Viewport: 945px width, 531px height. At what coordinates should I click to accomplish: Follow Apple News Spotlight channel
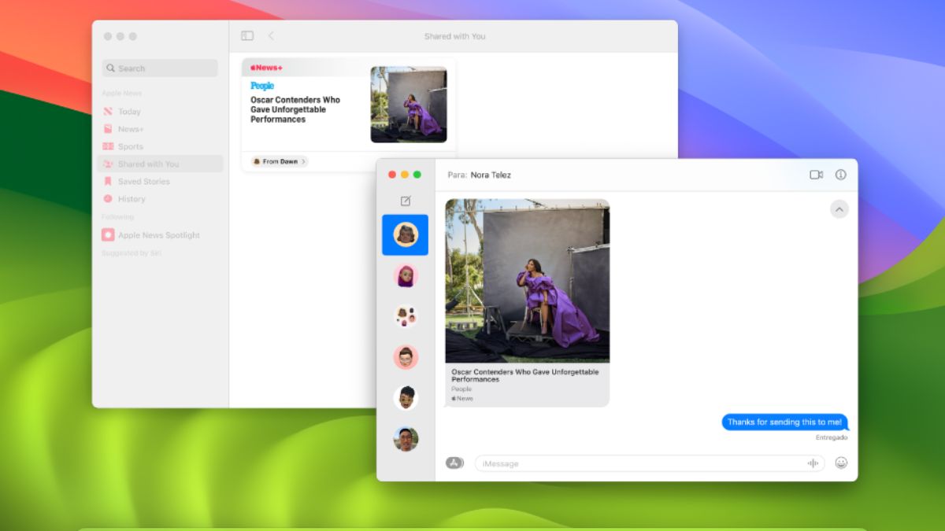pyautogui.click(x=157, y=234)
